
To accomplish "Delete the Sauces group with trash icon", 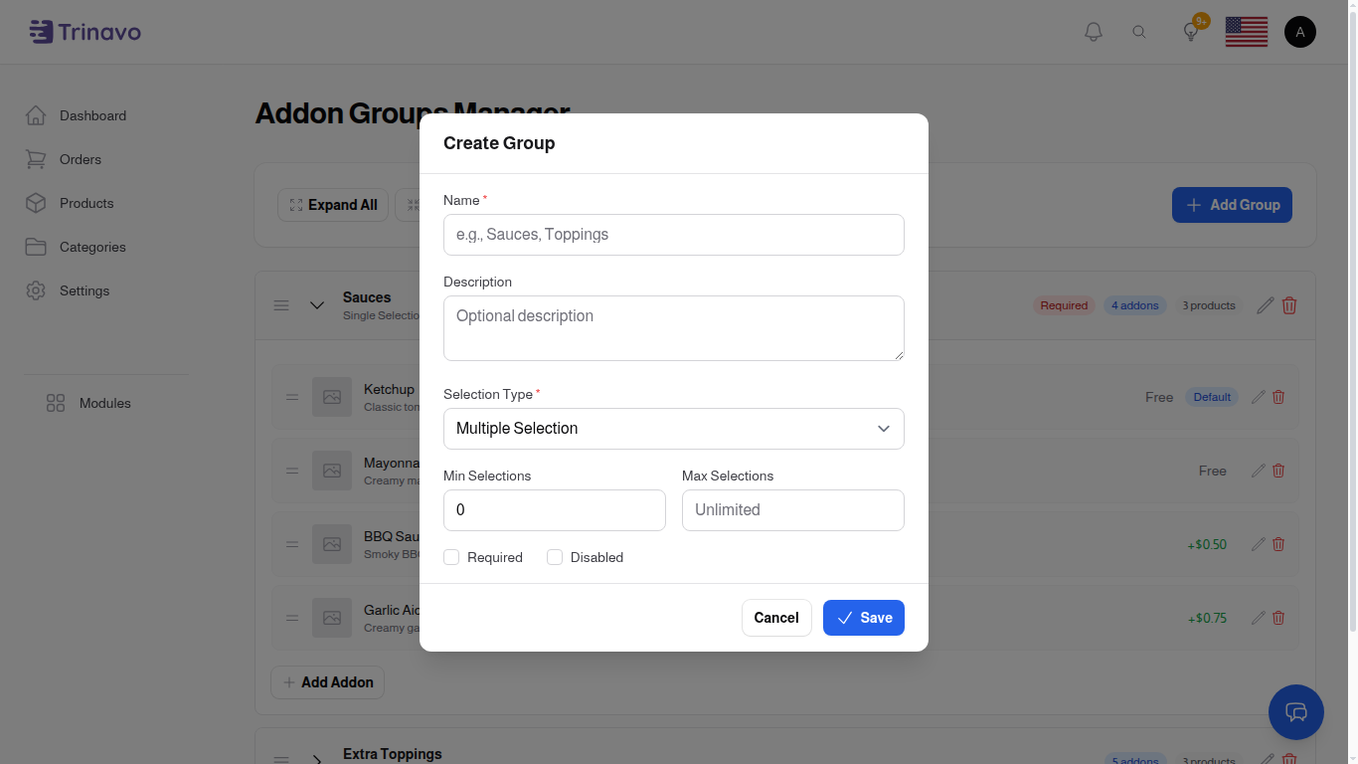I will 1289,305.
